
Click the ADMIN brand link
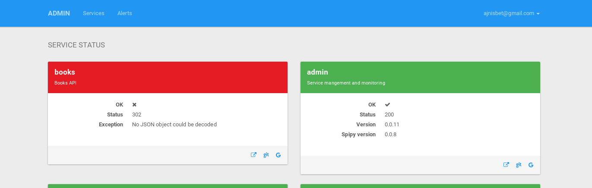(59, 13)
